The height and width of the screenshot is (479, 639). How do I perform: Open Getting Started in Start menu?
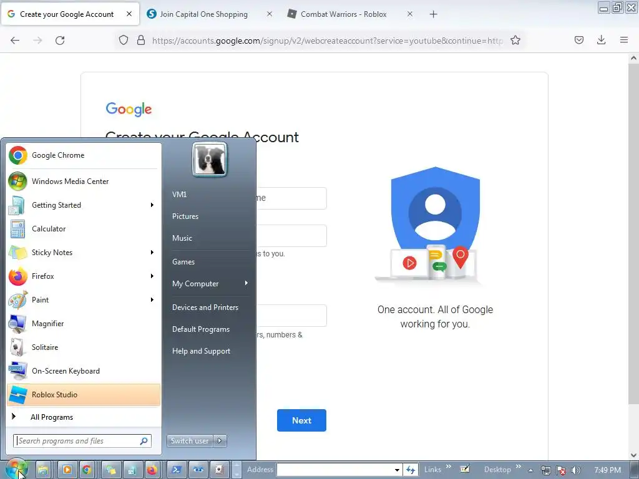click(84, 205)
